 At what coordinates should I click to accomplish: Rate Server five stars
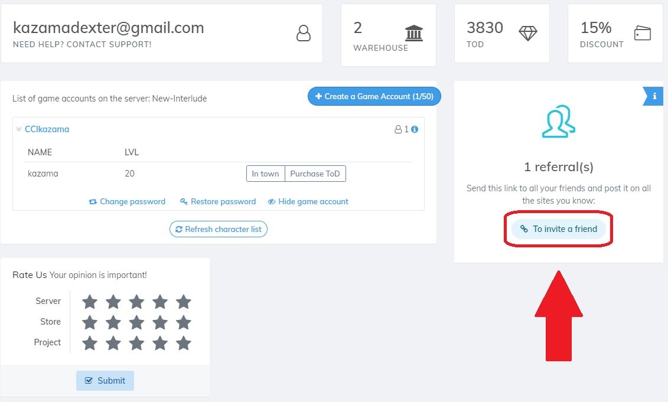click(x=184, y=302)
